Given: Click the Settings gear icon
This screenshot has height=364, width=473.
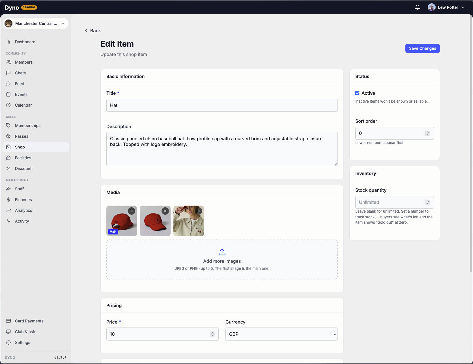Looking at the screenshot, I should coord(8,343).
